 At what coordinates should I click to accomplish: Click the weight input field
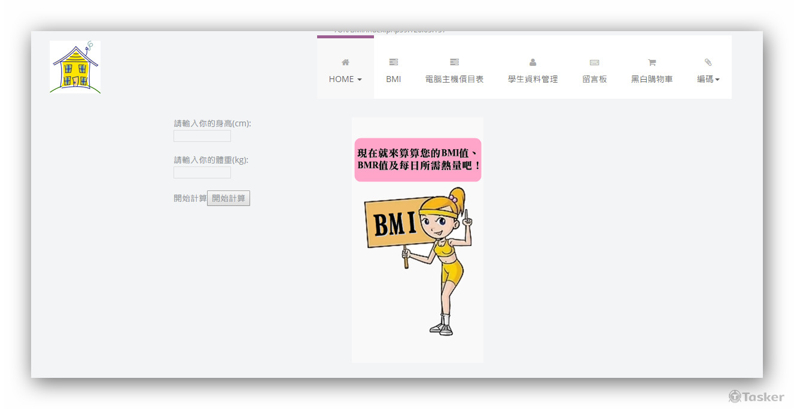202,172
